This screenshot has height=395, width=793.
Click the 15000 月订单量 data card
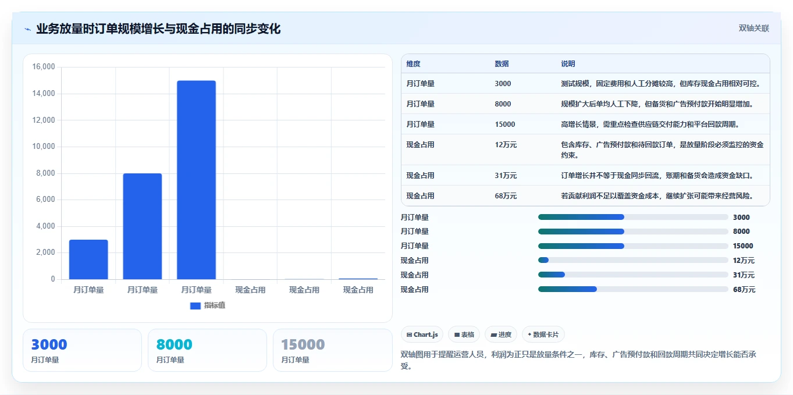click(x=332, y=350)
